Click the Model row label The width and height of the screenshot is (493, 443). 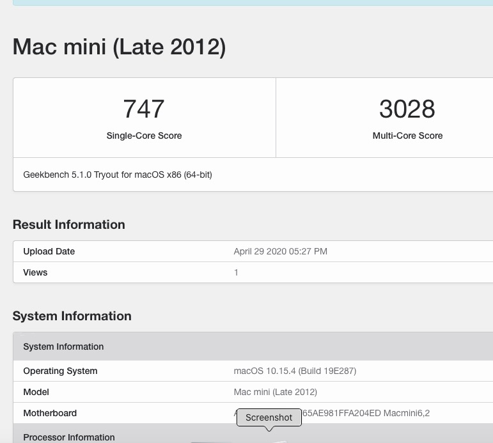pos(36,392)
